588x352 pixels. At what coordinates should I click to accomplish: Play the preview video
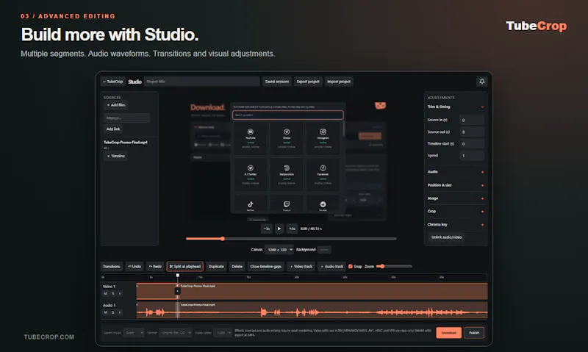pos(279,229)
